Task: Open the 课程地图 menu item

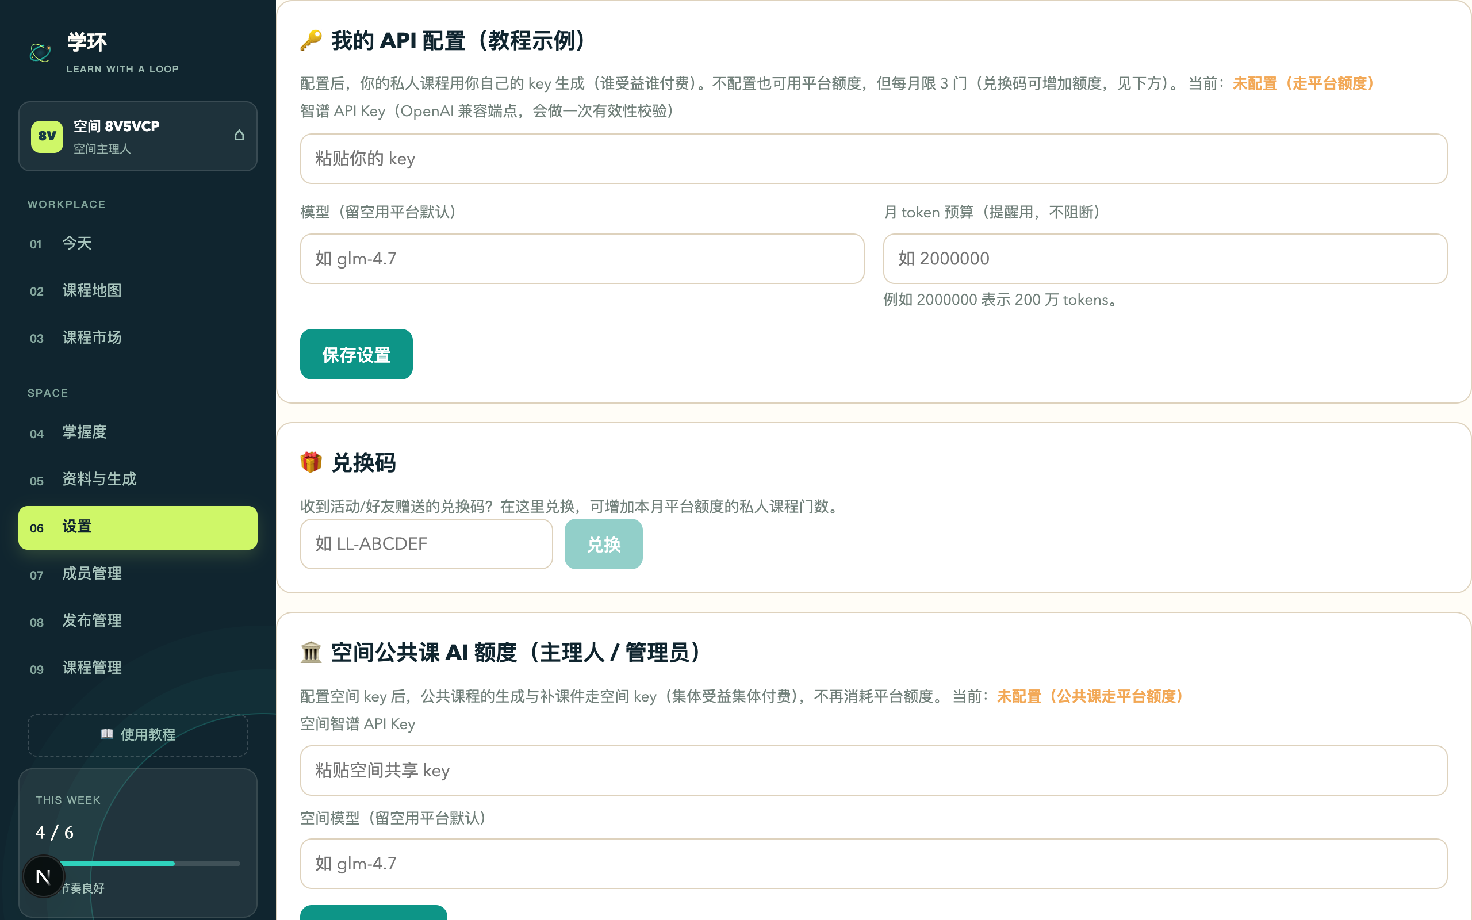Action: 138,290
